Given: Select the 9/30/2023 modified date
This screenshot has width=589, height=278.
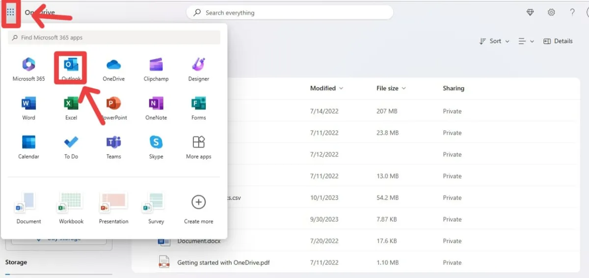Looking at the screenshot, I should coord(324,219).
